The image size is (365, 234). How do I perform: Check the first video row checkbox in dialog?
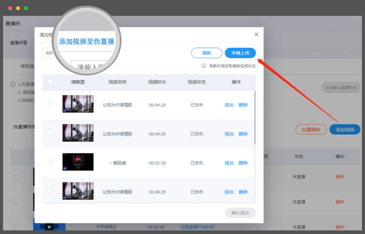[x=50, y=103]
